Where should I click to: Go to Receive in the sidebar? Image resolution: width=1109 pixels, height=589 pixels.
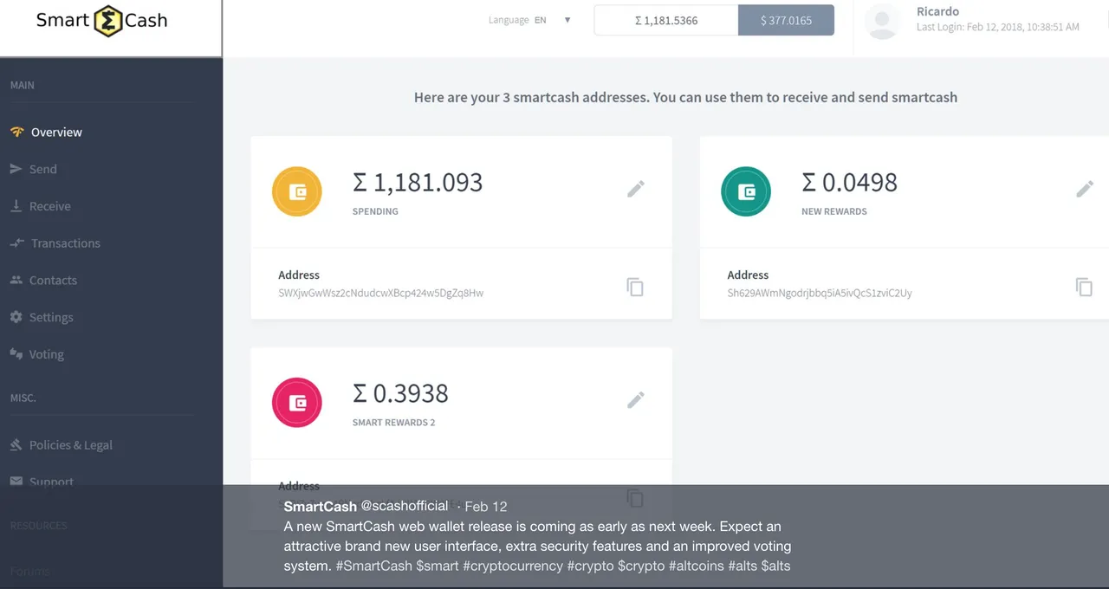click(50, 206)
